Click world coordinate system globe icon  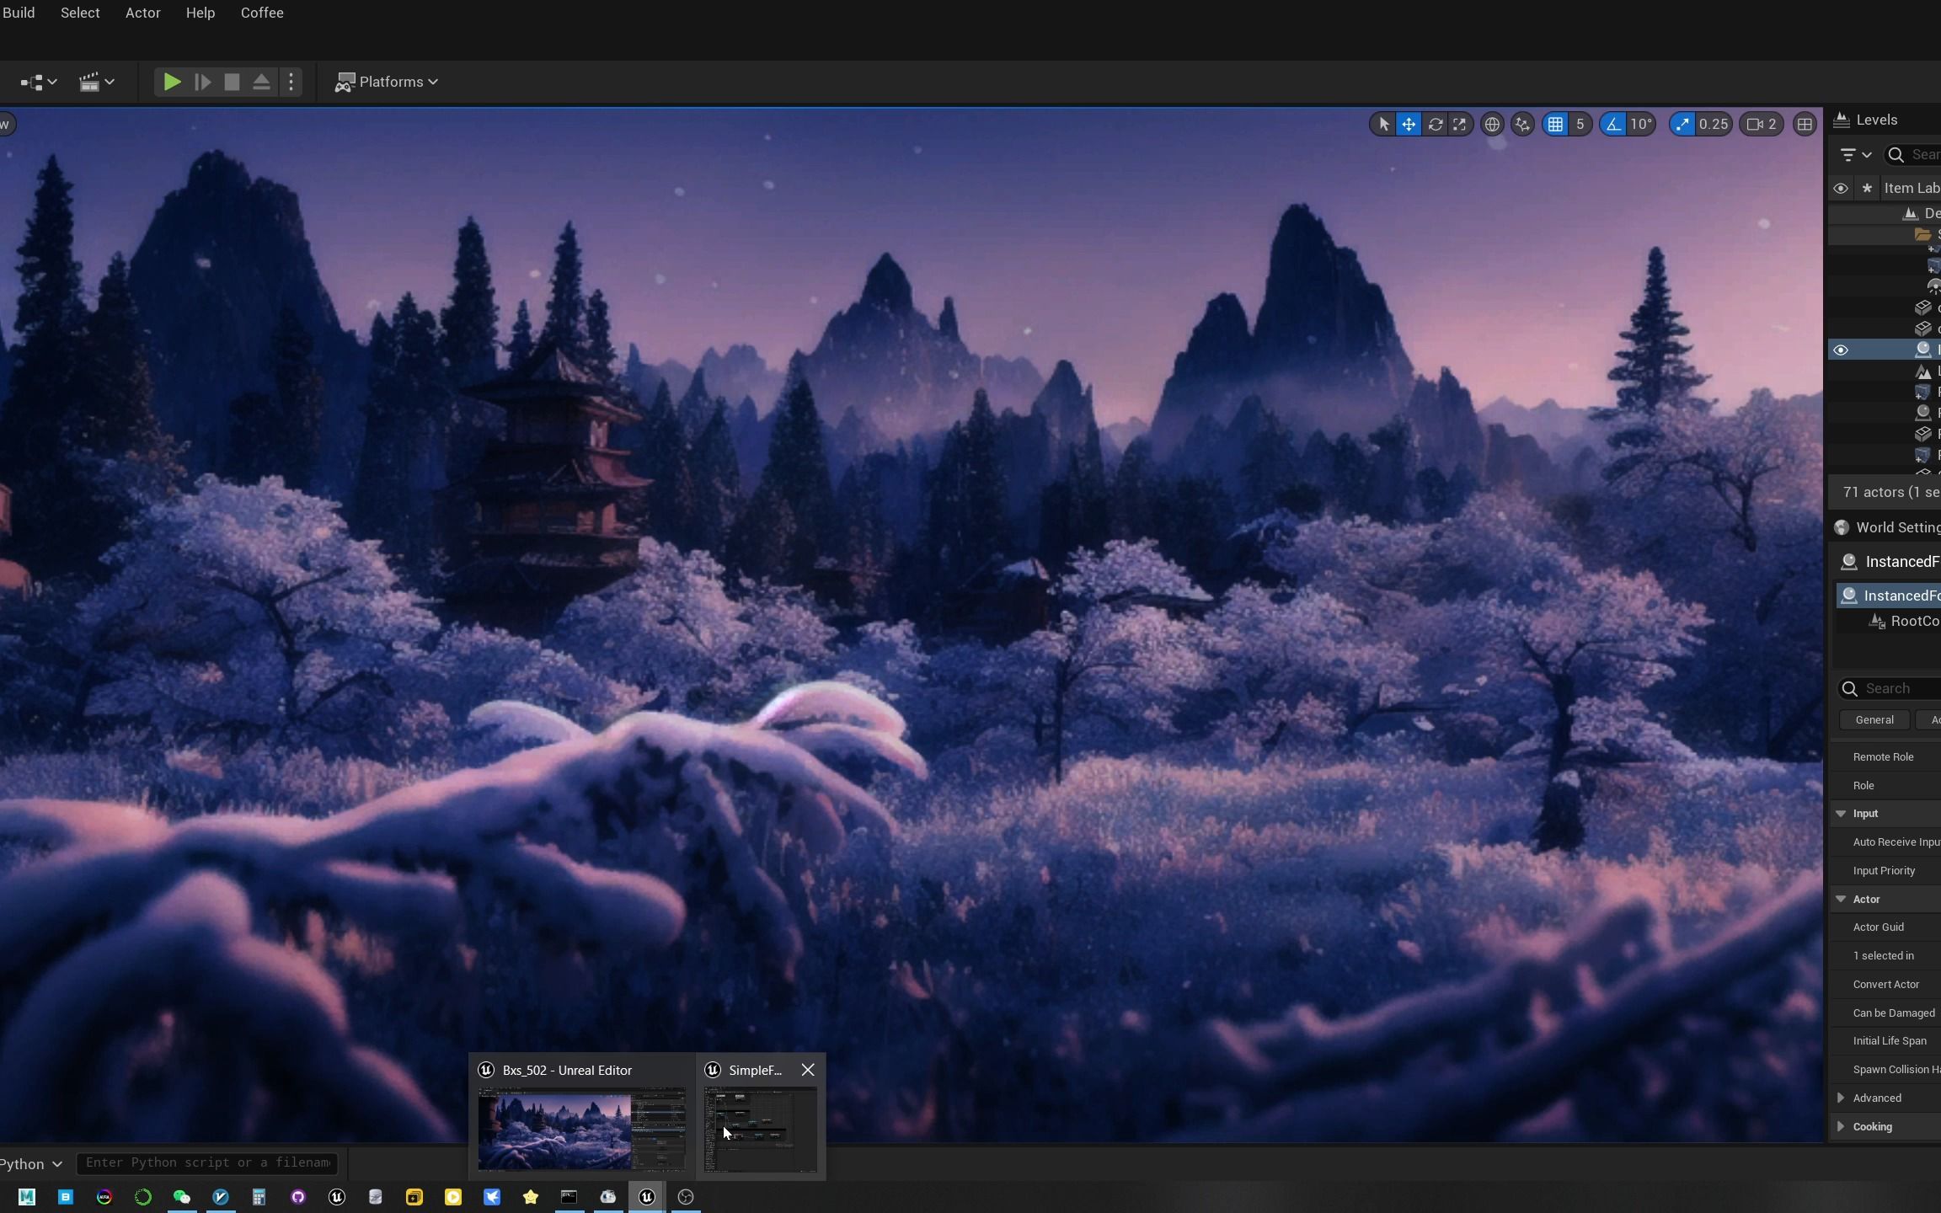pyautogui.click(x=1492, y=125)
